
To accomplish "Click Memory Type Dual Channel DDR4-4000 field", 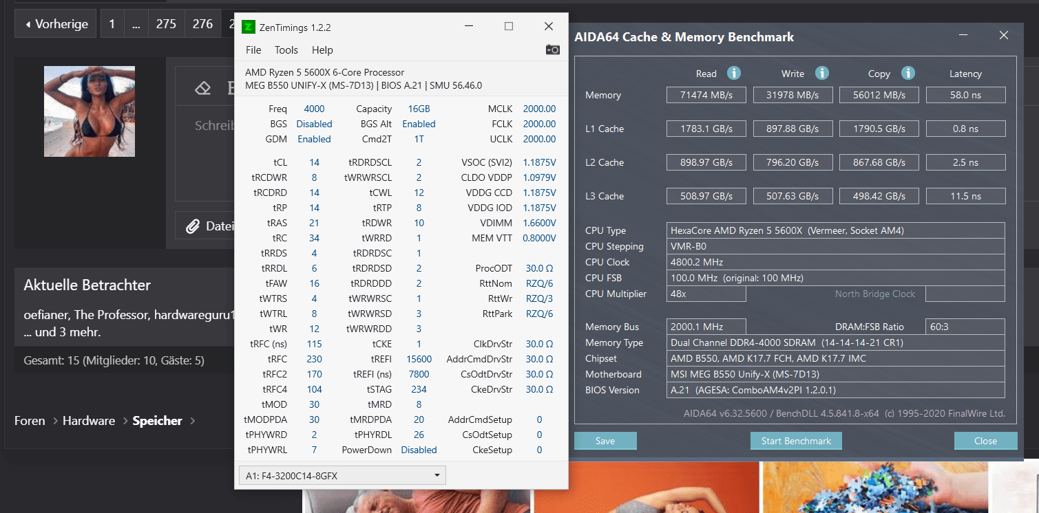I will tap(836, 342).
